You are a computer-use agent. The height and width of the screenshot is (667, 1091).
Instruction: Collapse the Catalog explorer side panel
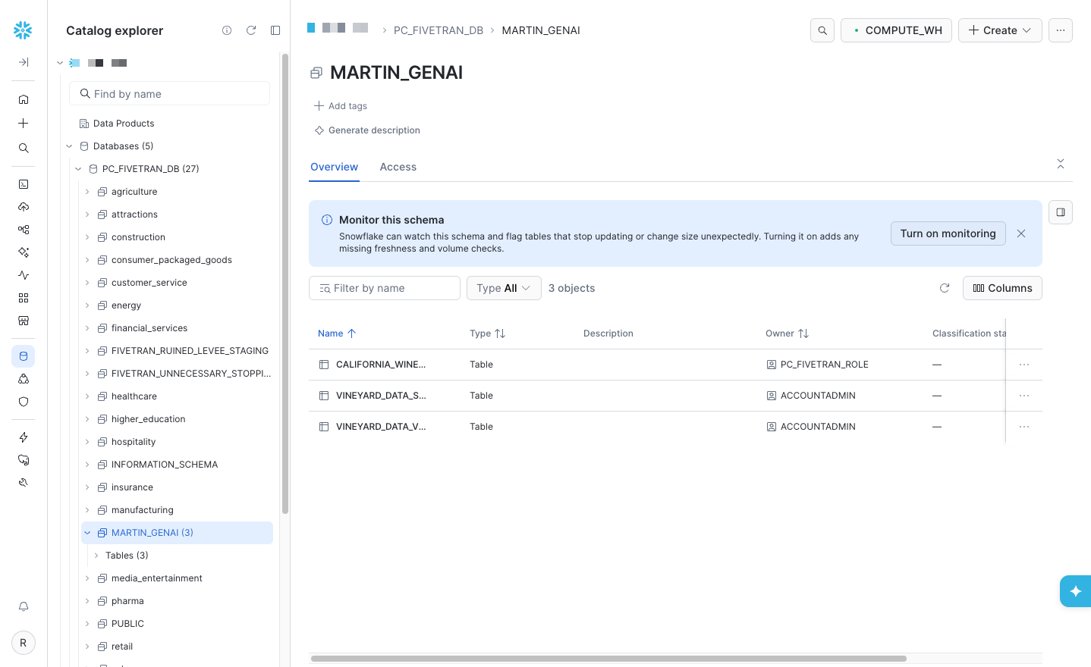point(275,30)
